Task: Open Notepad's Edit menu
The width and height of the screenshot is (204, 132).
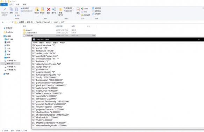Action: (x=42, y=42)
